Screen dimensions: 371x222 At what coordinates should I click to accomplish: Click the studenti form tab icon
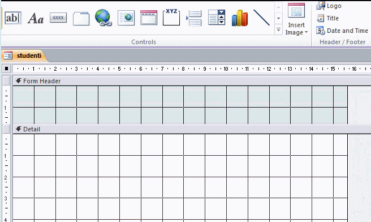(x=8, y=55)
